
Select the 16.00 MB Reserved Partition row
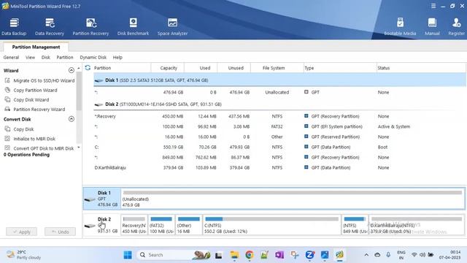pos(279,137)
